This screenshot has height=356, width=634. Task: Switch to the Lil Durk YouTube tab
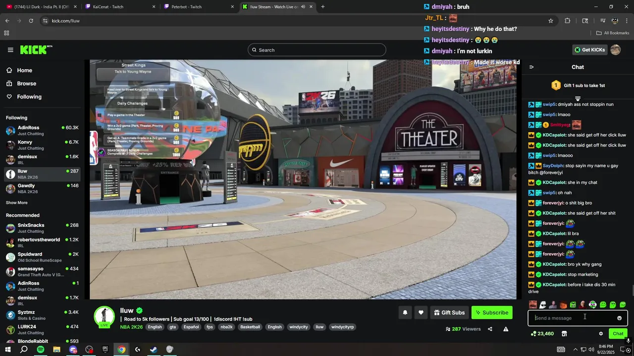point(41,7)
